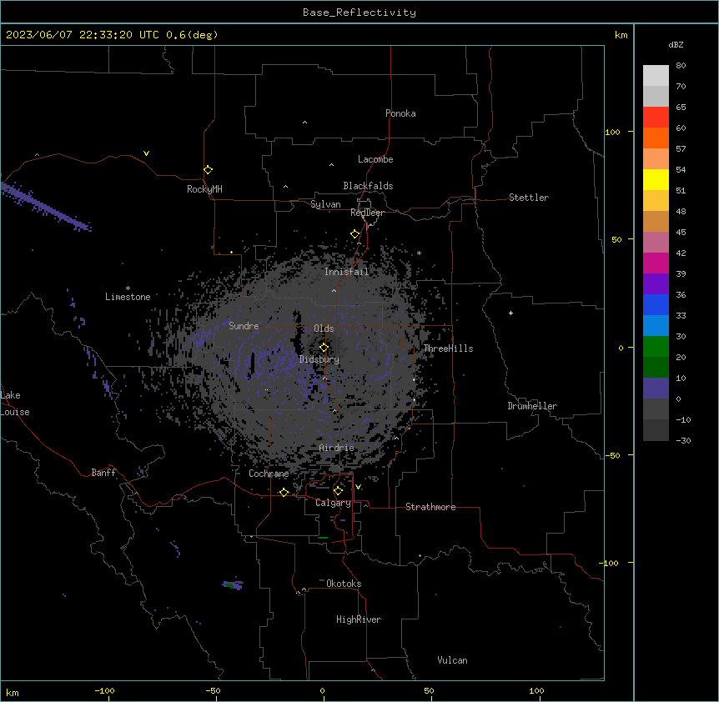
Task: Click the Banff label
Action: pyautogui.click(x=103, y=473)
